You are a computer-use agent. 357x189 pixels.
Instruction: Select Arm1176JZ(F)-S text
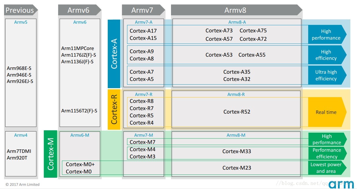(79, 55)
